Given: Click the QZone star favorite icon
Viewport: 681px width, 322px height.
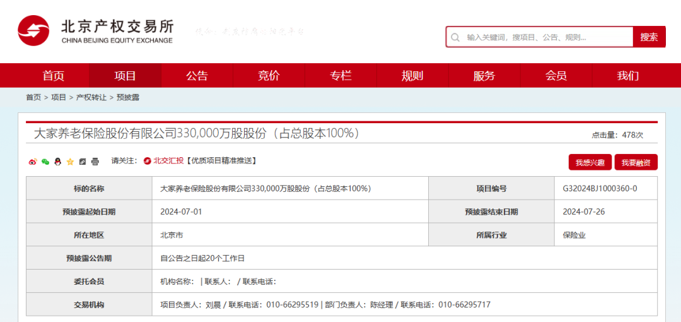Looking at the screenshot, I should [x=70, y=162].
